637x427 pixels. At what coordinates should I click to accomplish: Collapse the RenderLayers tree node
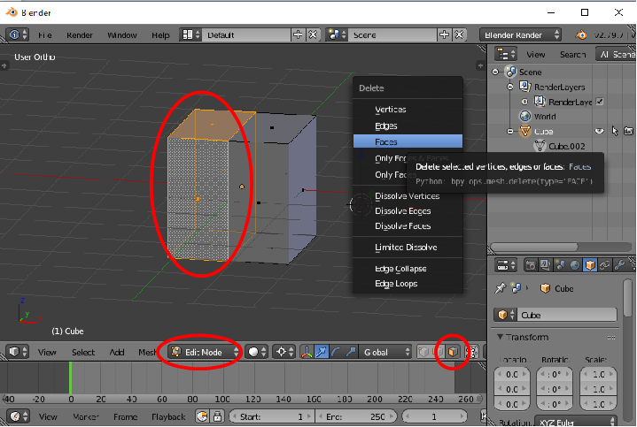point(510,87)
